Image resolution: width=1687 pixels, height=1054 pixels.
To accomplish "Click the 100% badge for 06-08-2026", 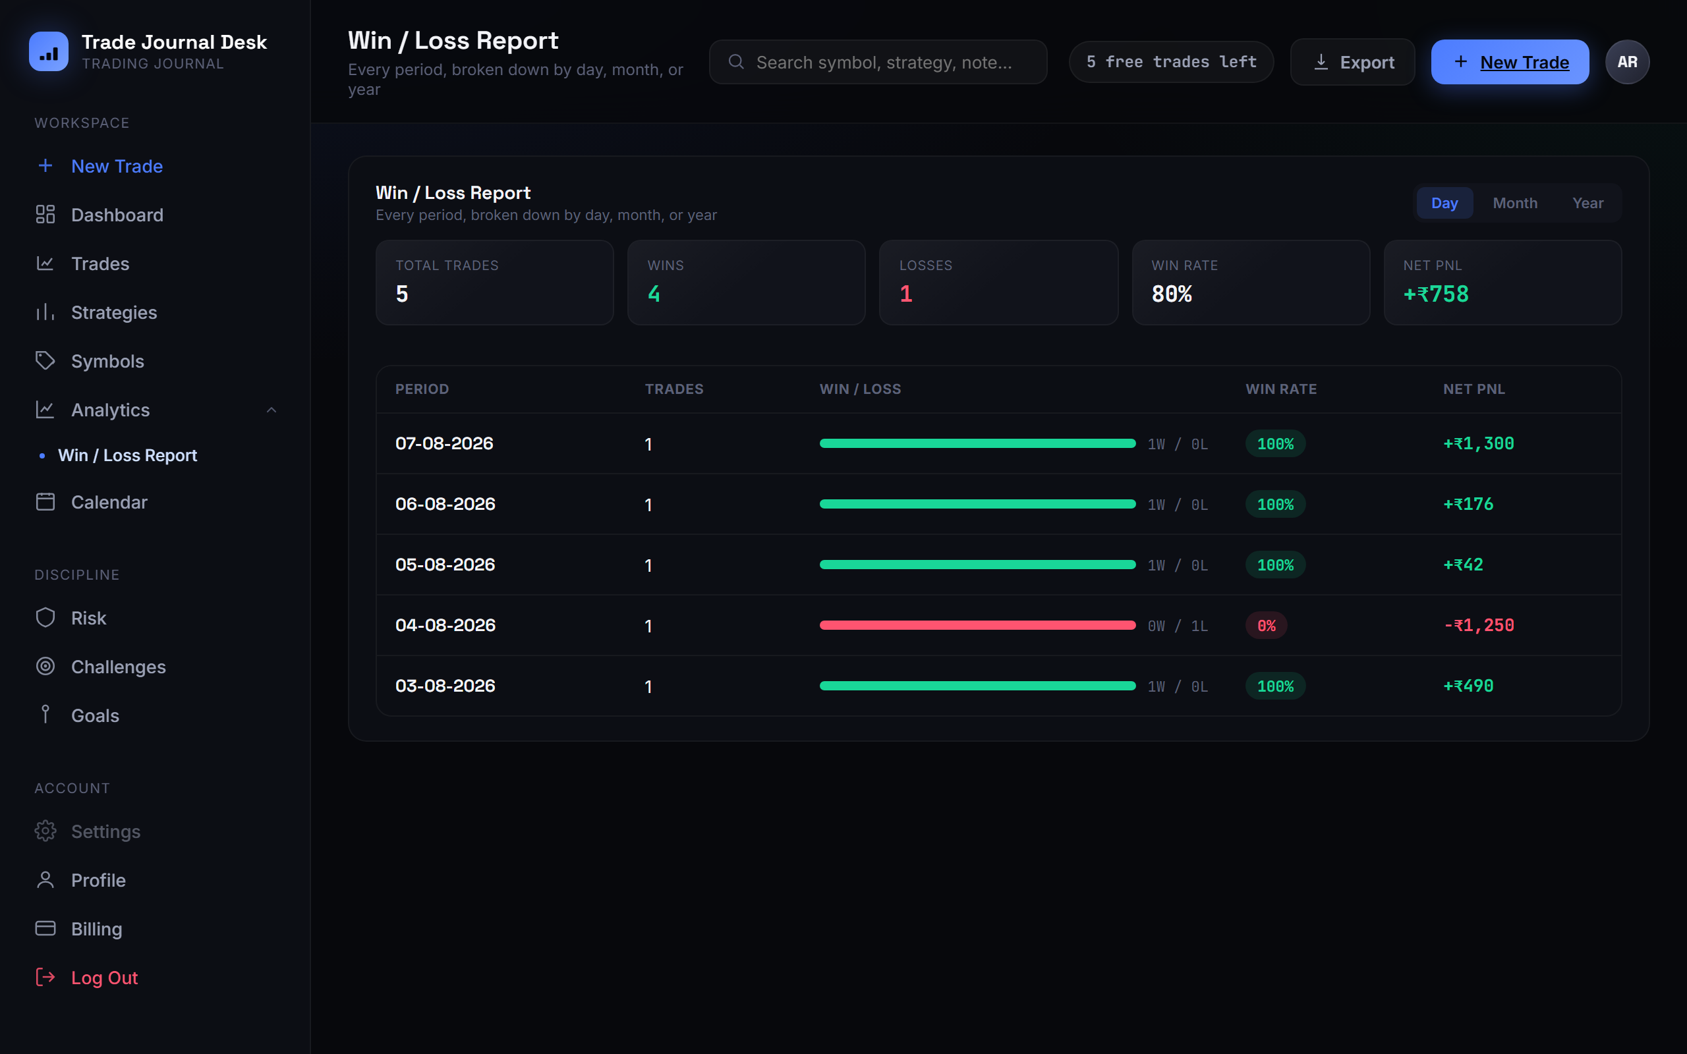I will (1275, 504).
